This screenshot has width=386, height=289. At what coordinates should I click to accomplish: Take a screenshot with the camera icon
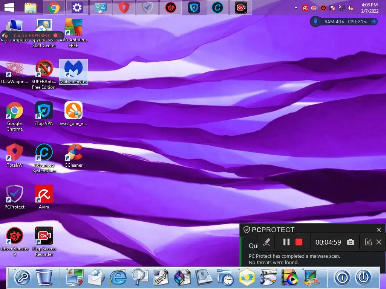tap(351, 242)
